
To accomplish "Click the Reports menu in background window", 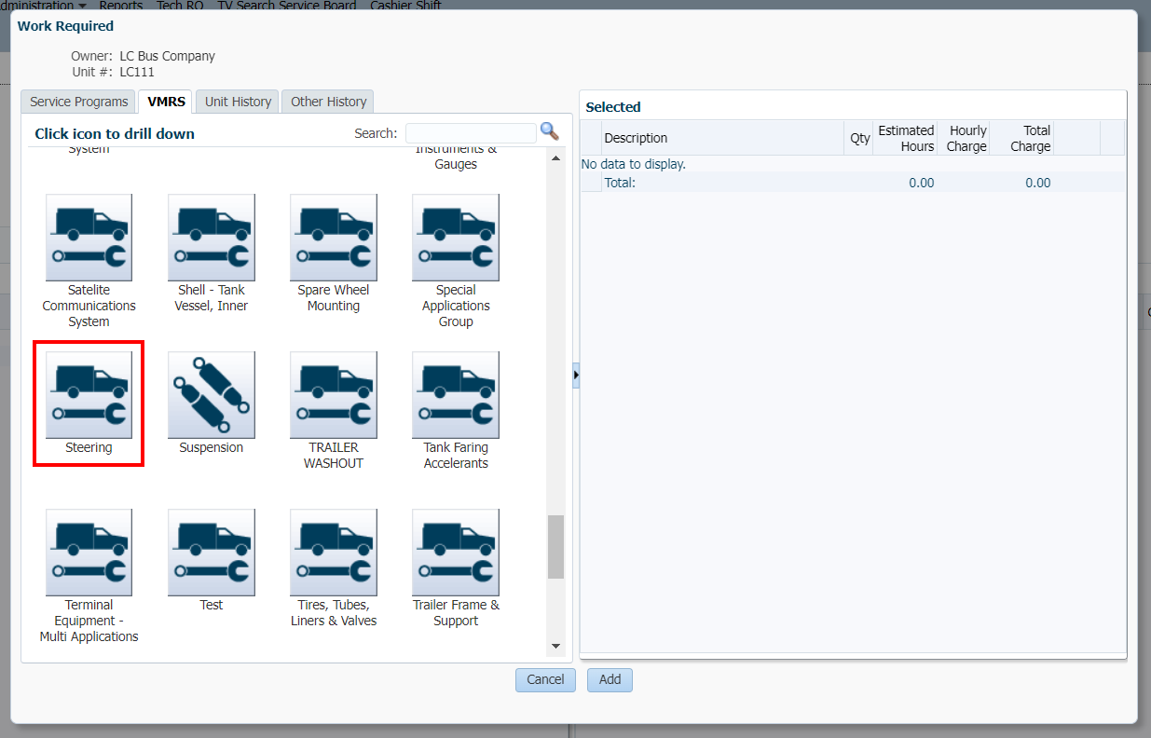I will pyautogui.click(x=121, y=6).
